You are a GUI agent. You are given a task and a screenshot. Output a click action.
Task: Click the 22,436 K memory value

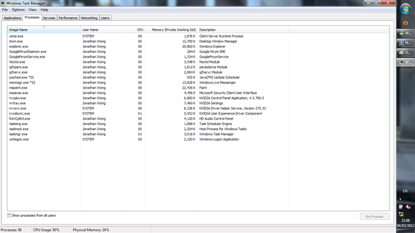click(x=189, y=88)
